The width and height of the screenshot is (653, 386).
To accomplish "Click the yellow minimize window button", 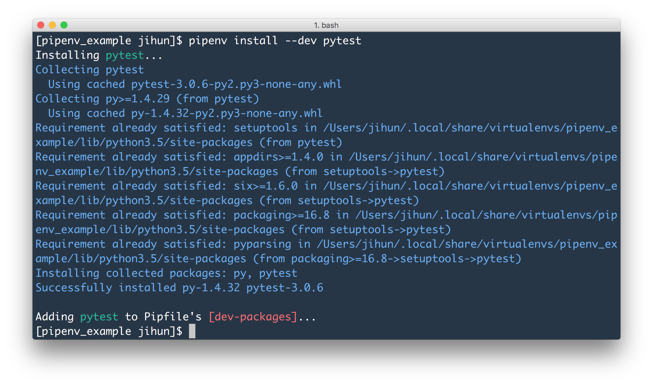I will point(53,25).
